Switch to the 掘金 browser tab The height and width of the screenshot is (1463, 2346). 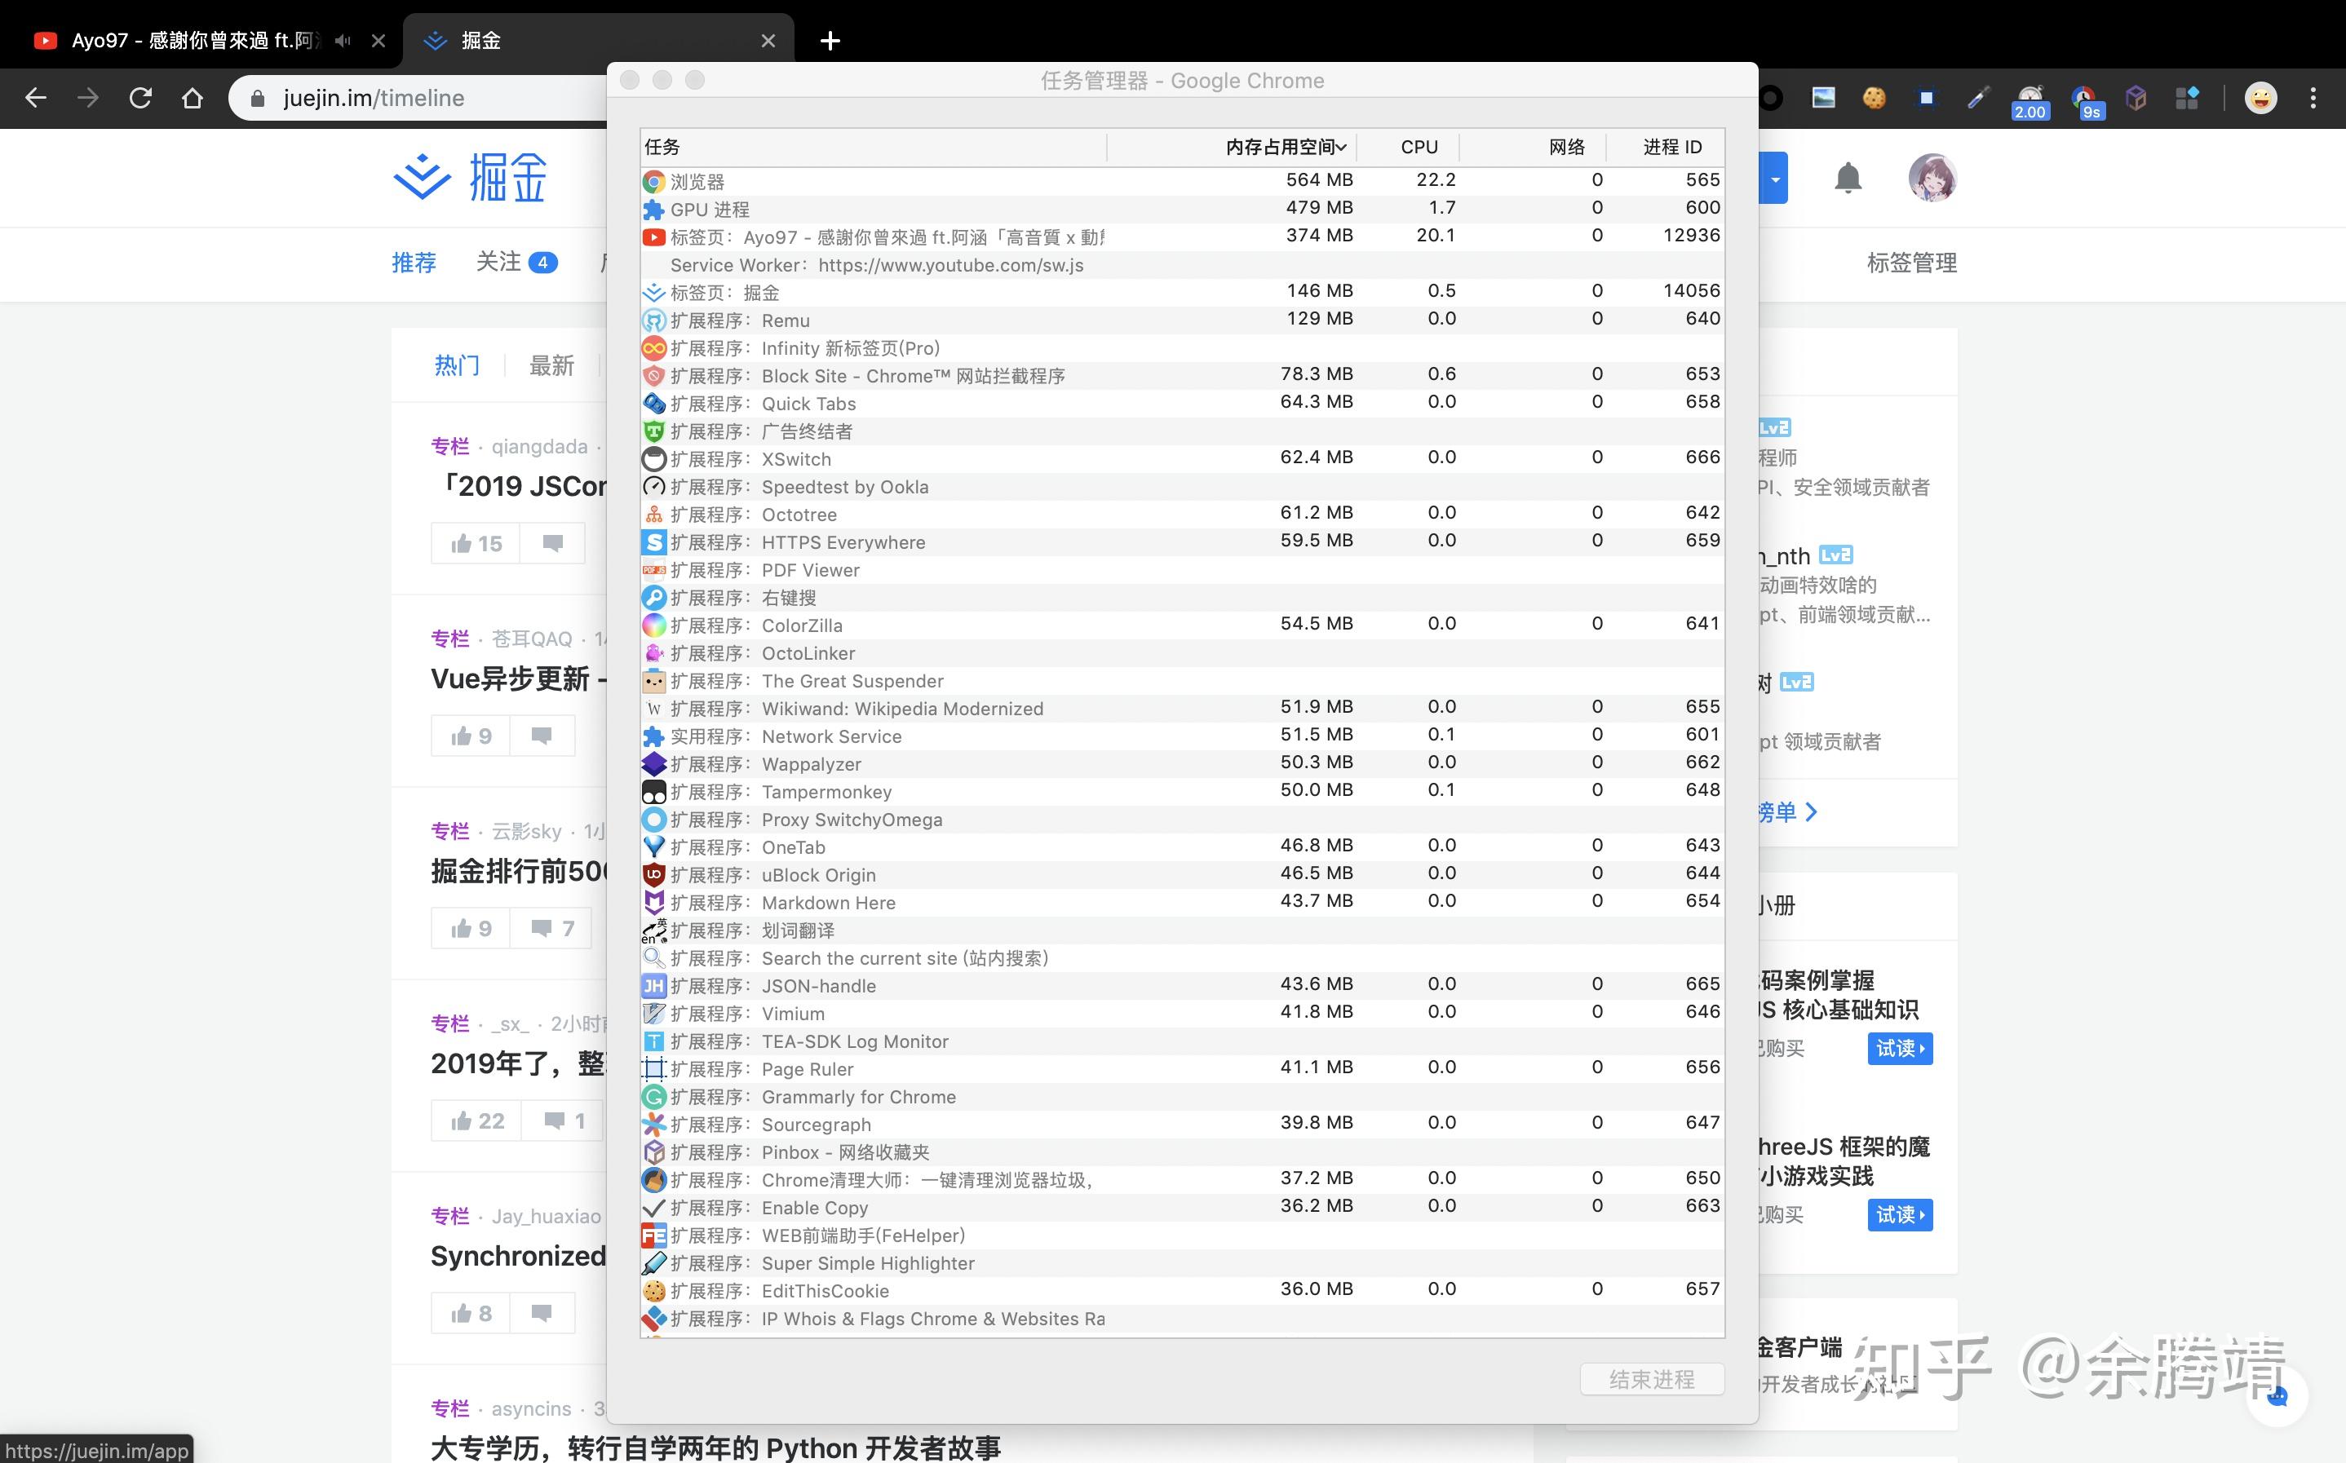597,41
